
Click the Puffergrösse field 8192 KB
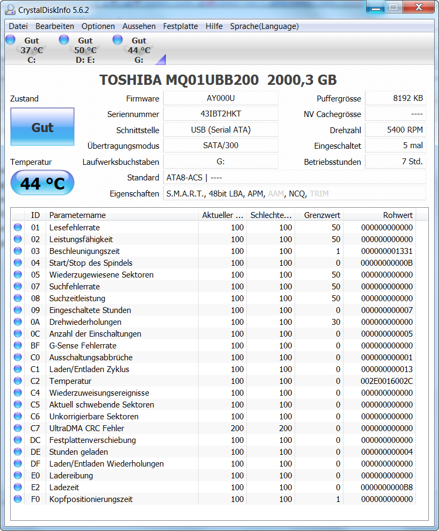[x=396, y=98]
